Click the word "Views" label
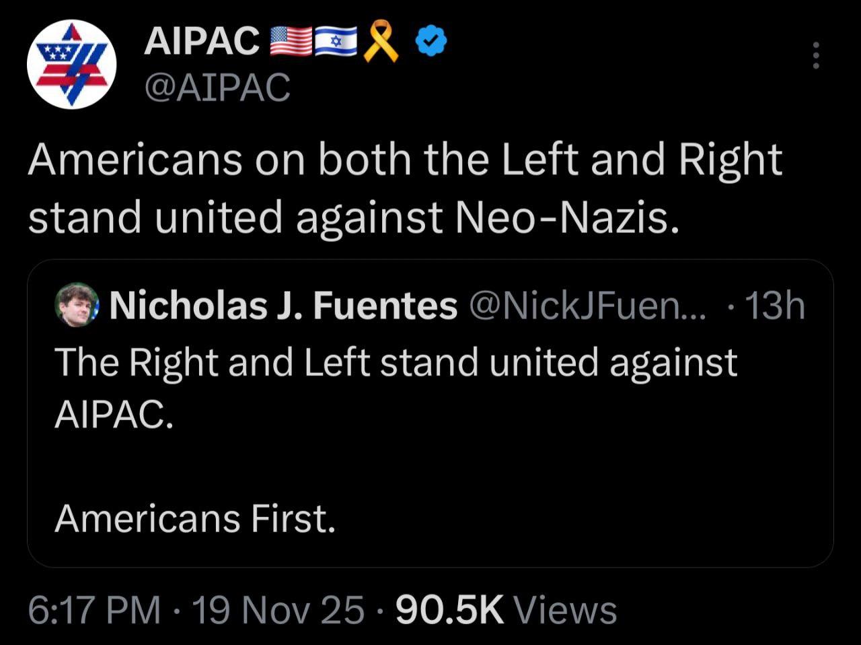 point(565,610)
